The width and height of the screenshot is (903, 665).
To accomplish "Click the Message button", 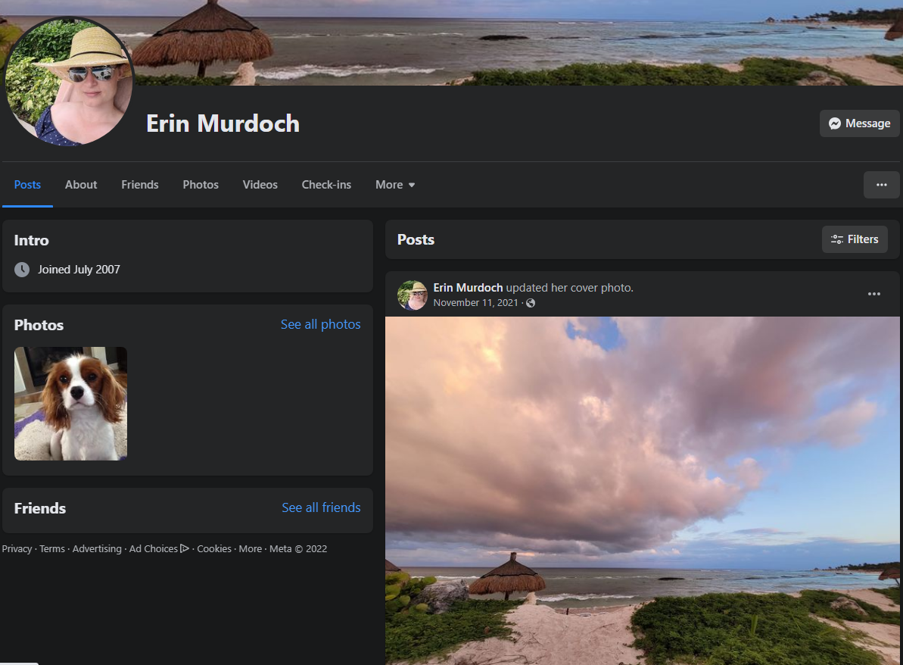I will pyautogui.click(x=859, y=123).
